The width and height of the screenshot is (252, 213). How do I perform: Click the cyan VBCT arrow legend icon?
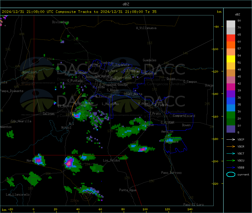[231, 153]
